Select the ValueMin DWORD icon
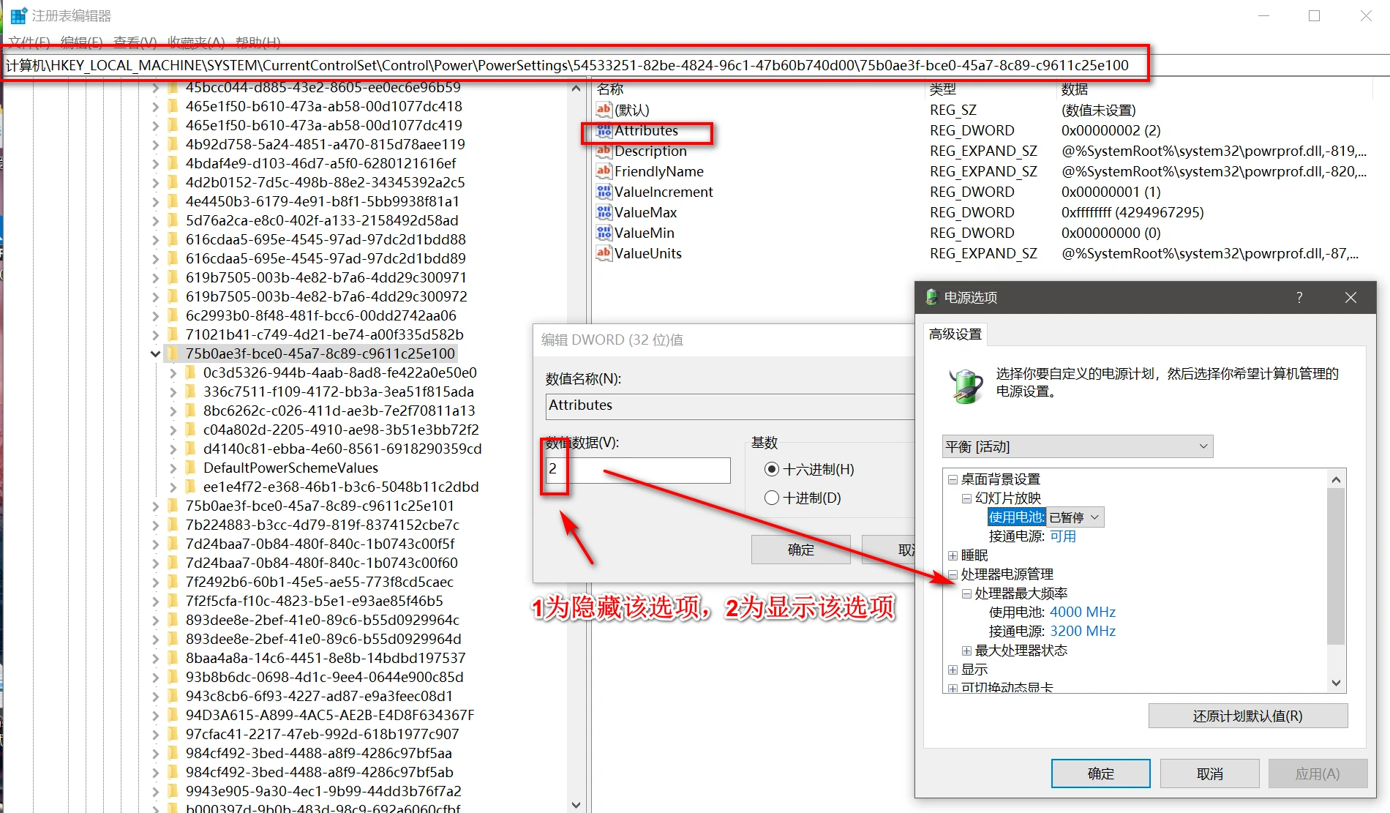 604,233
